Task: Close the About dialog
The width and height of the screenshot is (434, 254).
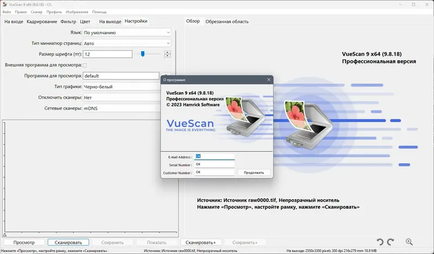Action: tap(269, 80)
